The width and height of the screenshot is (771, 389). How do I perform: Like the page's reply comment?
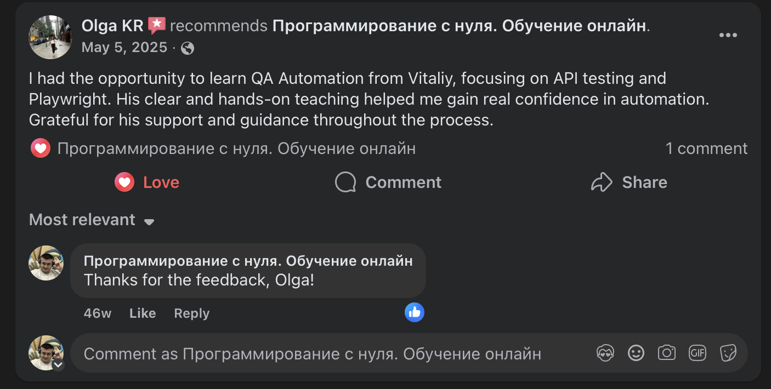click(x=142, y=313)
